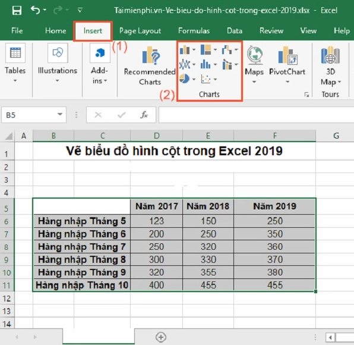Click cell with value 123
Screen dimensions: 354x345
pos(156,221)
